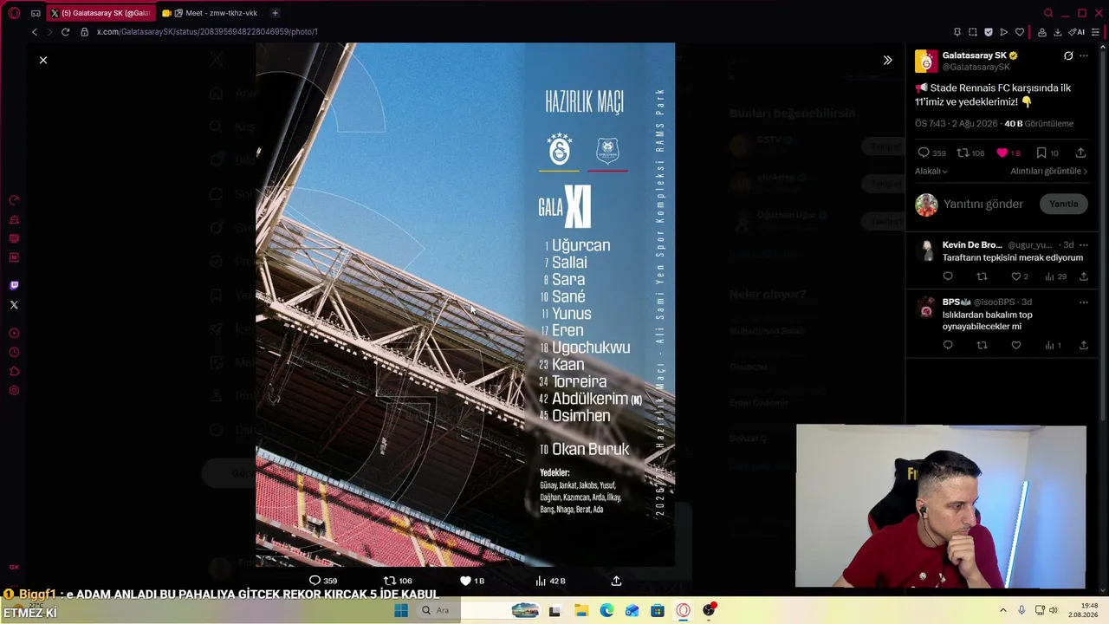
Task: Click the pinboard pin icon in the toolbar
Action: [957, 32]
